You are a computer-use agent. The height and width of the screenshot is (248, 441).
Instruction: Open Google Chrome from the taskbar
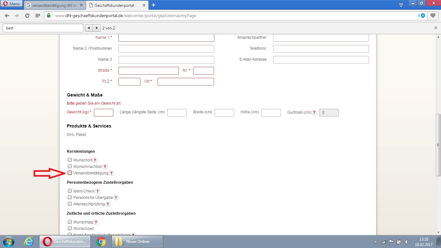click(101, 242)
